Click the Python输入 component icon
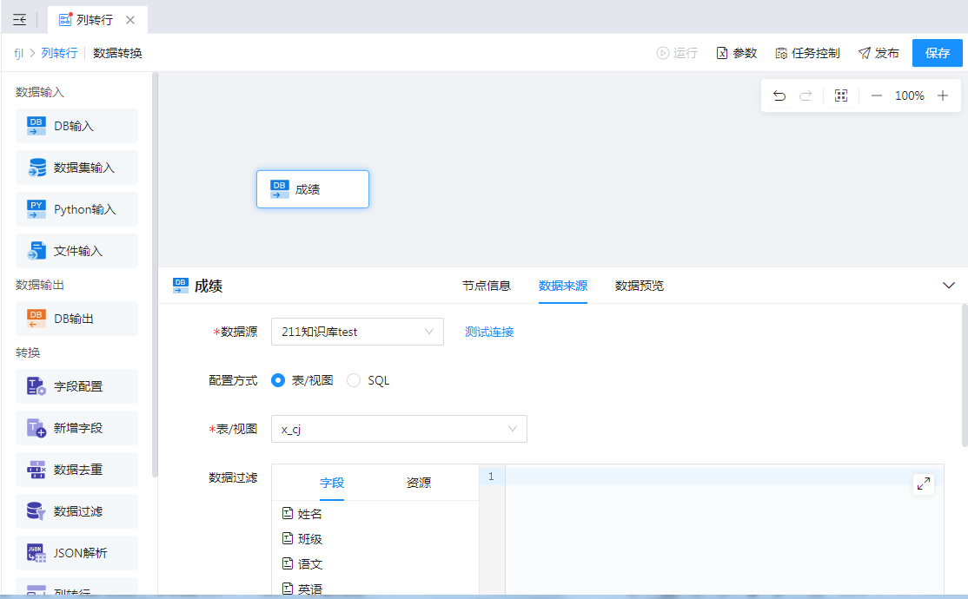This screenshot has width=968, height=599. click(x=36, y=209)
